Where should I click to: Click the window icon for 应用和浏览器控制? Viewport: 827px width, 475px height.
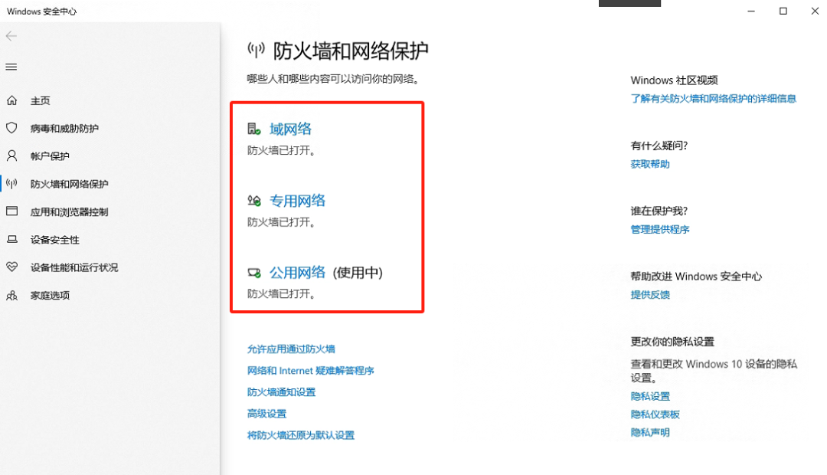pos(11,211)
